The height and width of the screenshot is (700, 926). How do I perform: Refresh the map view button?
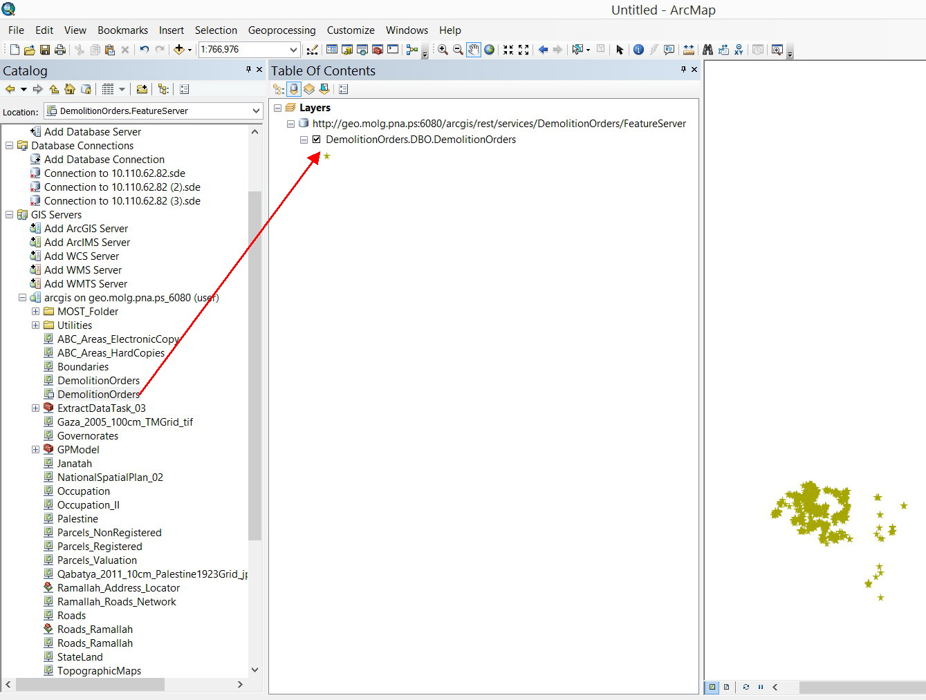pos(746,687)
